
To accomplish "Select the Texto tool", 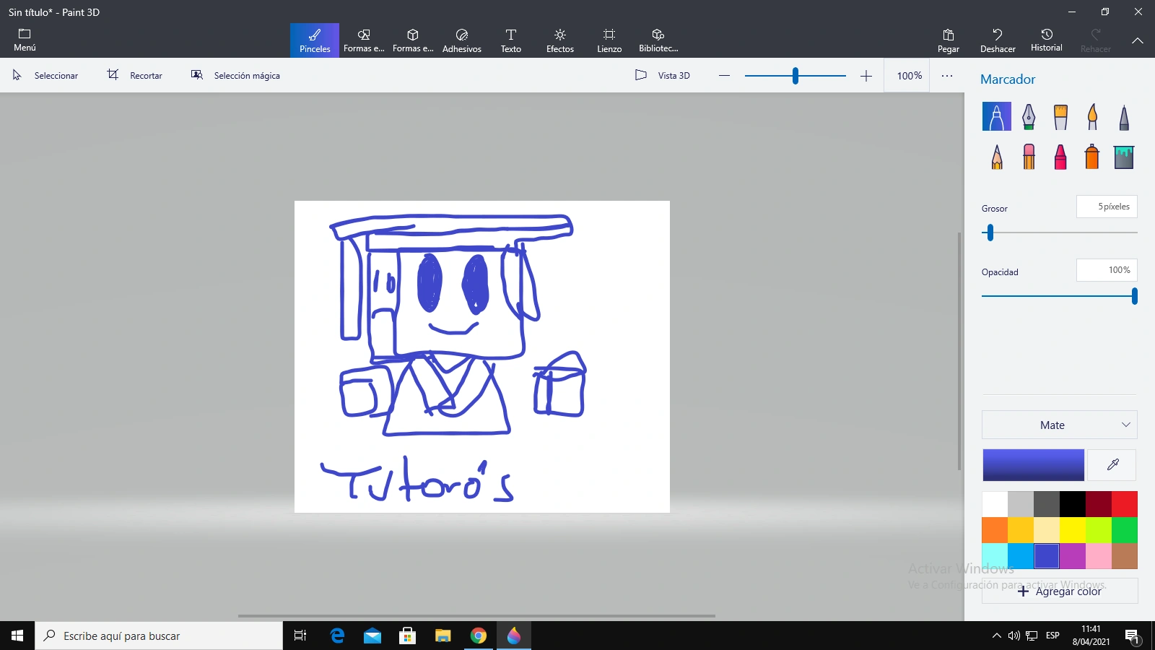I will 512,40.
